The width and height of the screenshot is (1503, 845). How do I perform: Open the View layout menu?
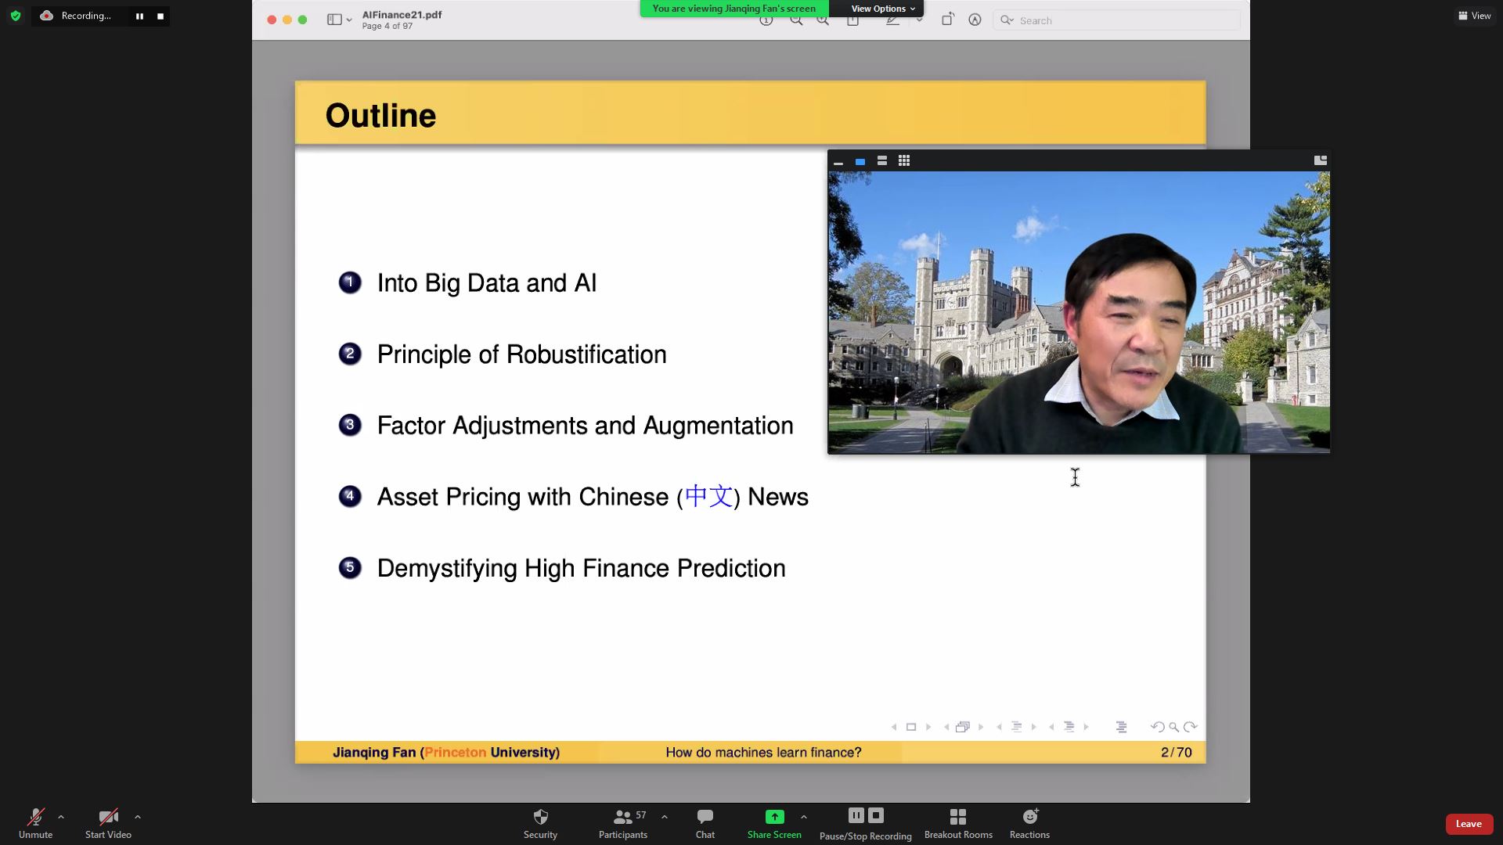pyautogui.click(x=1474, y=16)
